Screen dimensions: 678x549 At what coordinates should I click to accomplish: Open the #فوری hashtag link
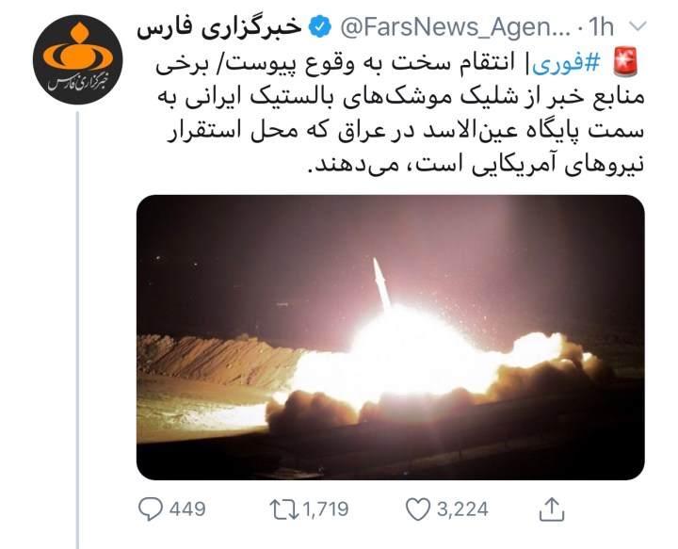[567, 64]
